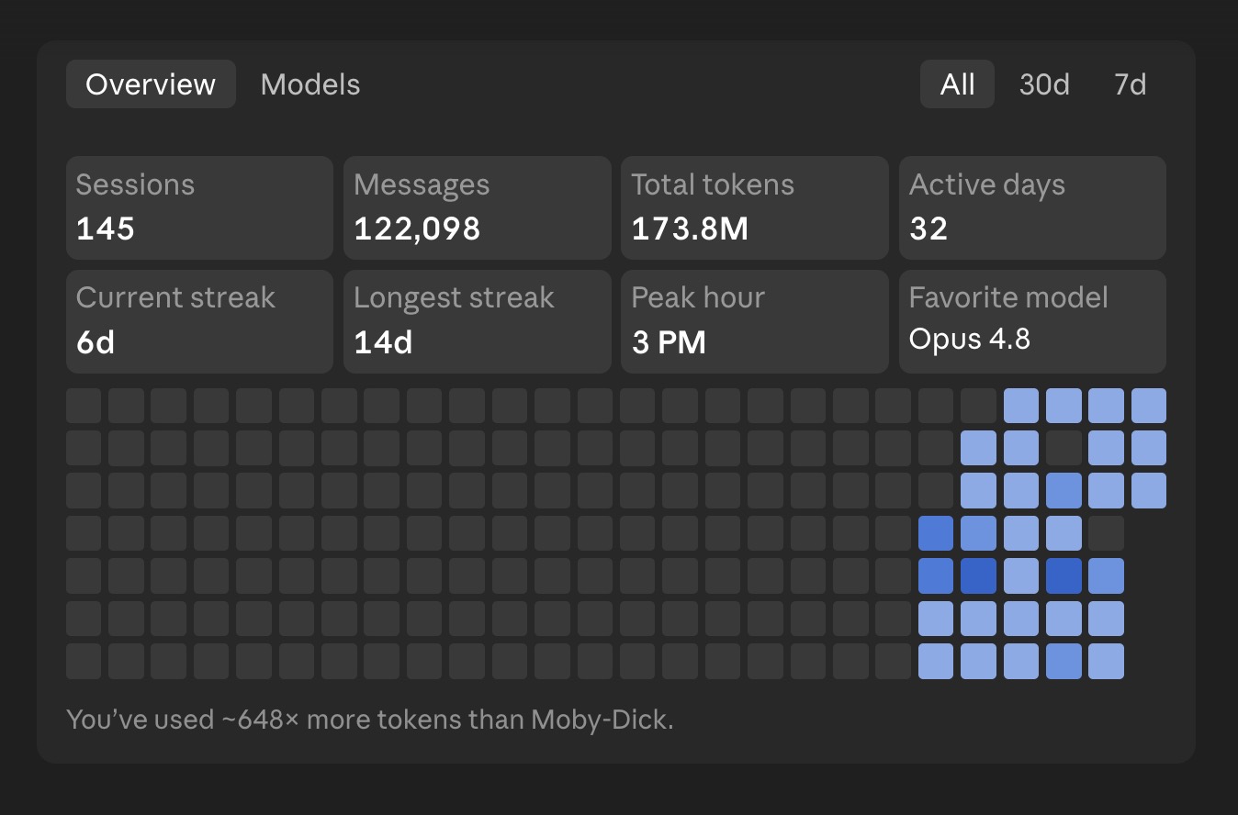The height and width of the screenshot is (815, 1238).
Task: Click the Peak hour 3 PM card
Action: tap(755, 321)
